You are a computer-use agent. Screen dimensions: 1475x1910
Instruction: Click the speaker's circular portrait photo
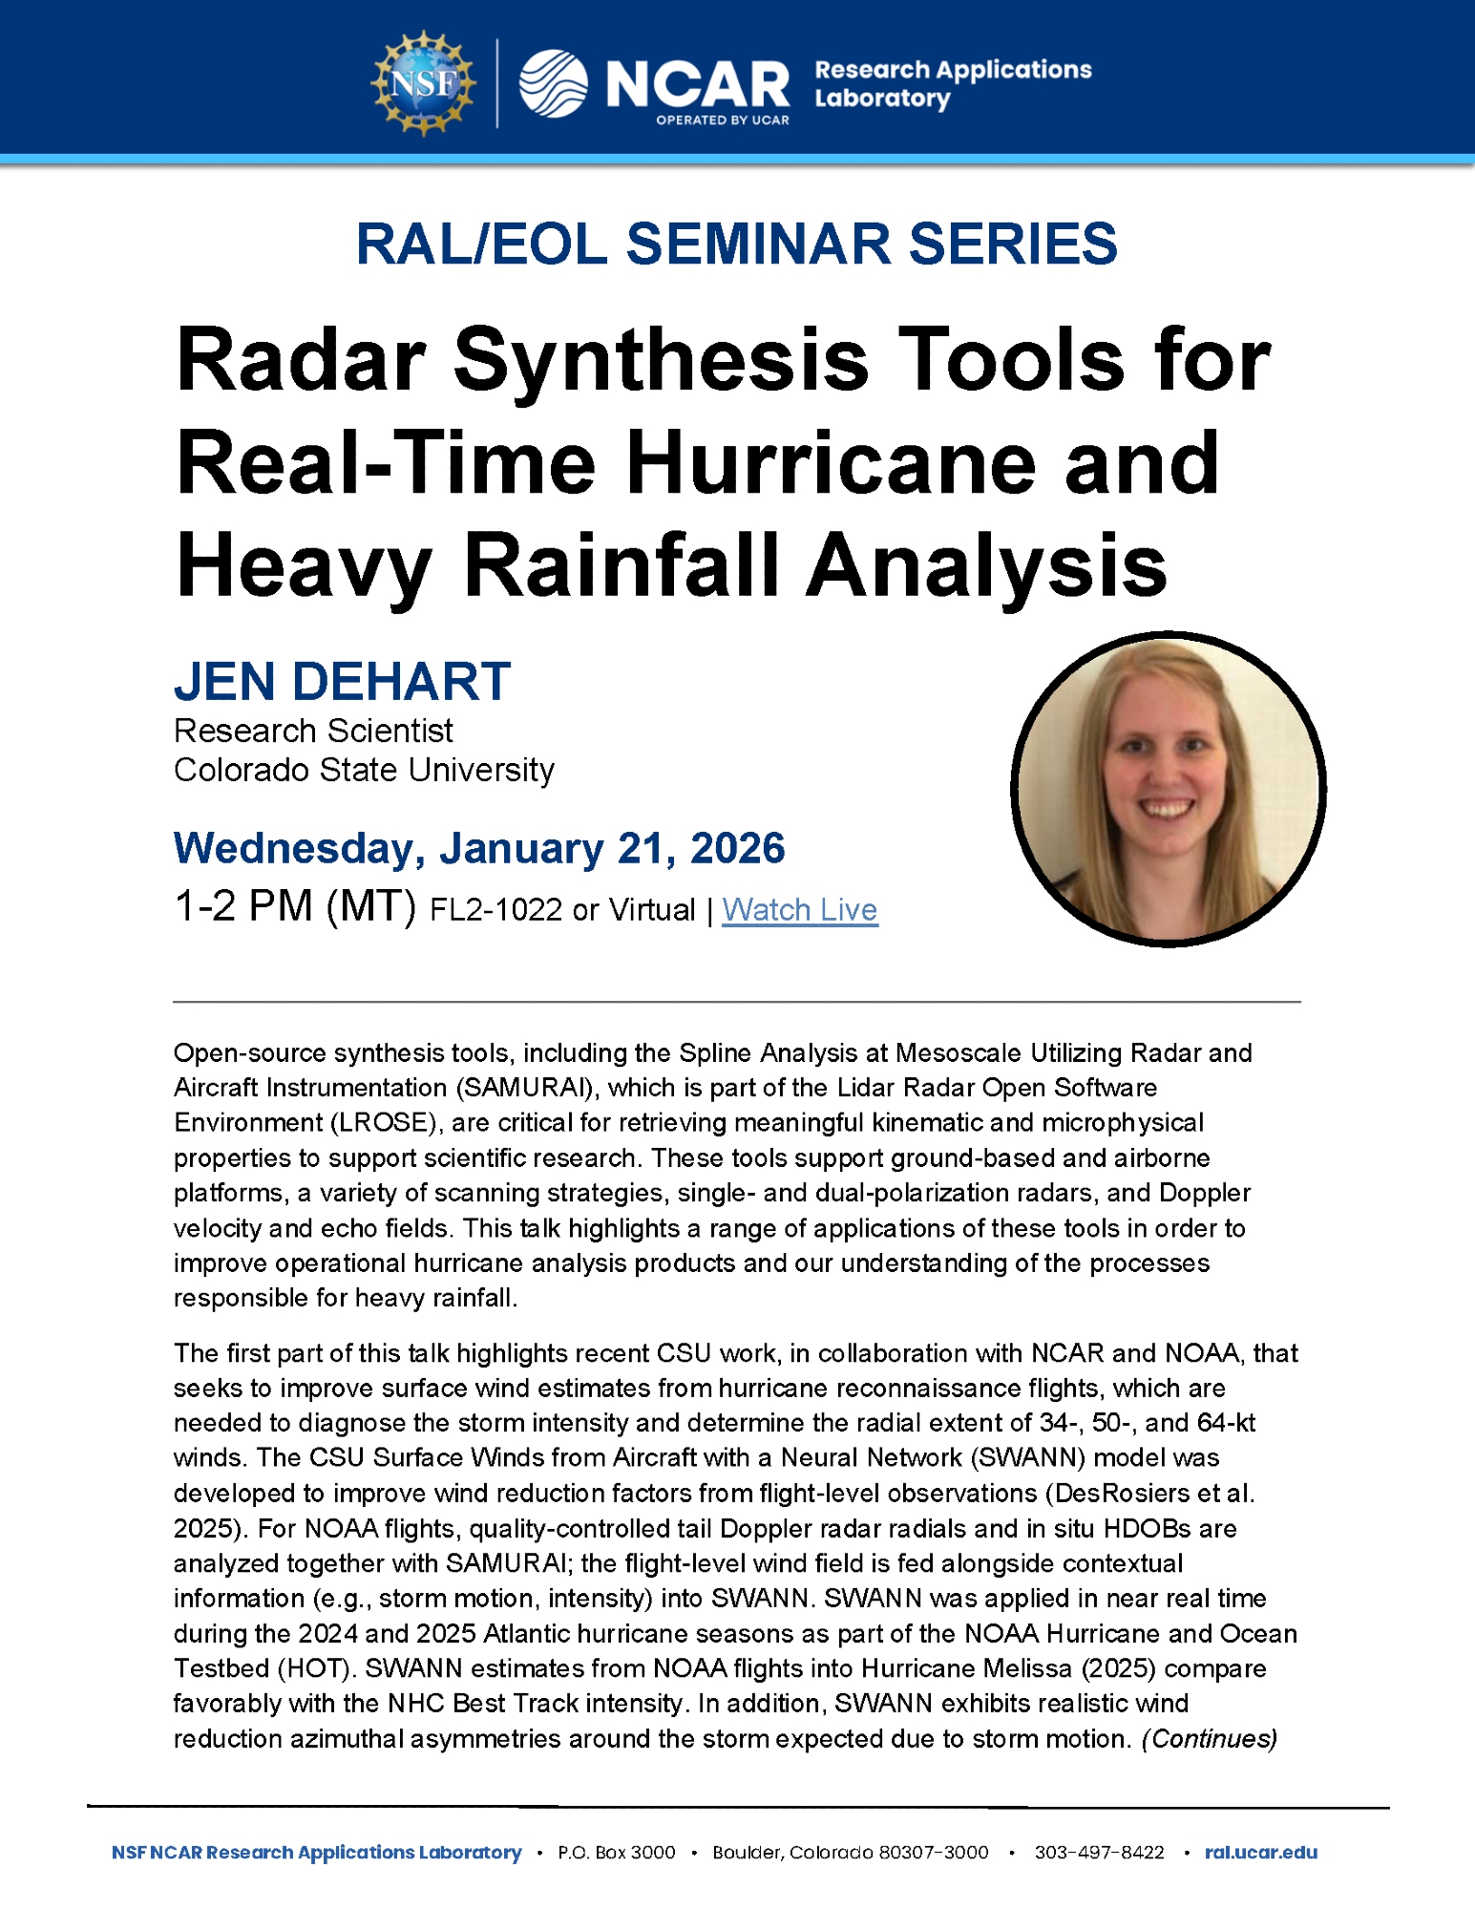1168,789
